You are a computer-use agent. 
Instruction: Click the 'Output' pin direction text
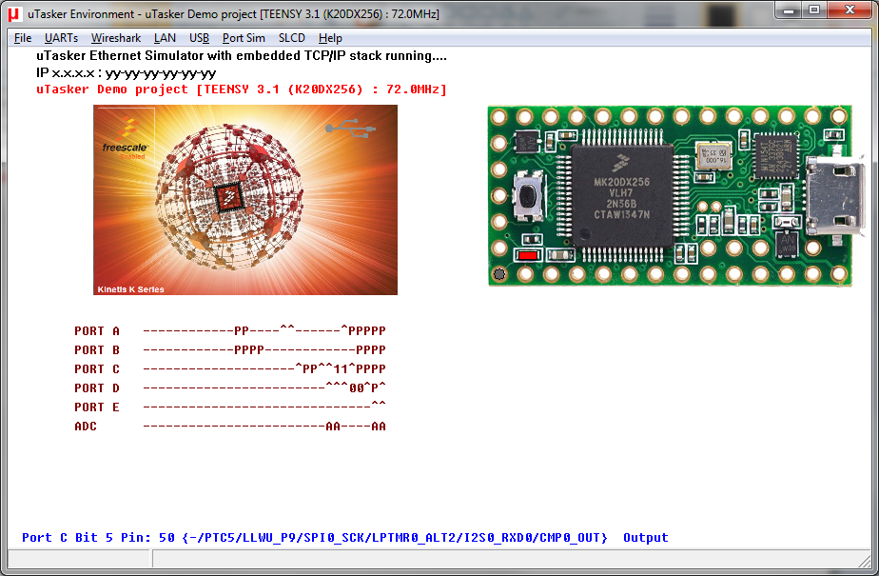[646, 537]
